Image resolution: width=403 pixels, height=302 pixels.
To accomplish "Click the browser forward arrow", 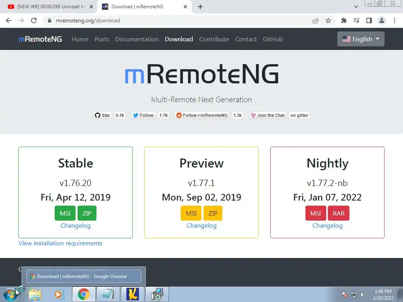I will 21,20.
